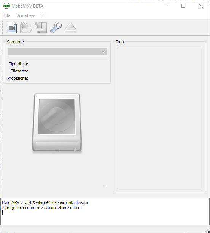Viewport: 210px width, 233px height.
Task: Click the large optical drive image button
Action: coord(57,123)
